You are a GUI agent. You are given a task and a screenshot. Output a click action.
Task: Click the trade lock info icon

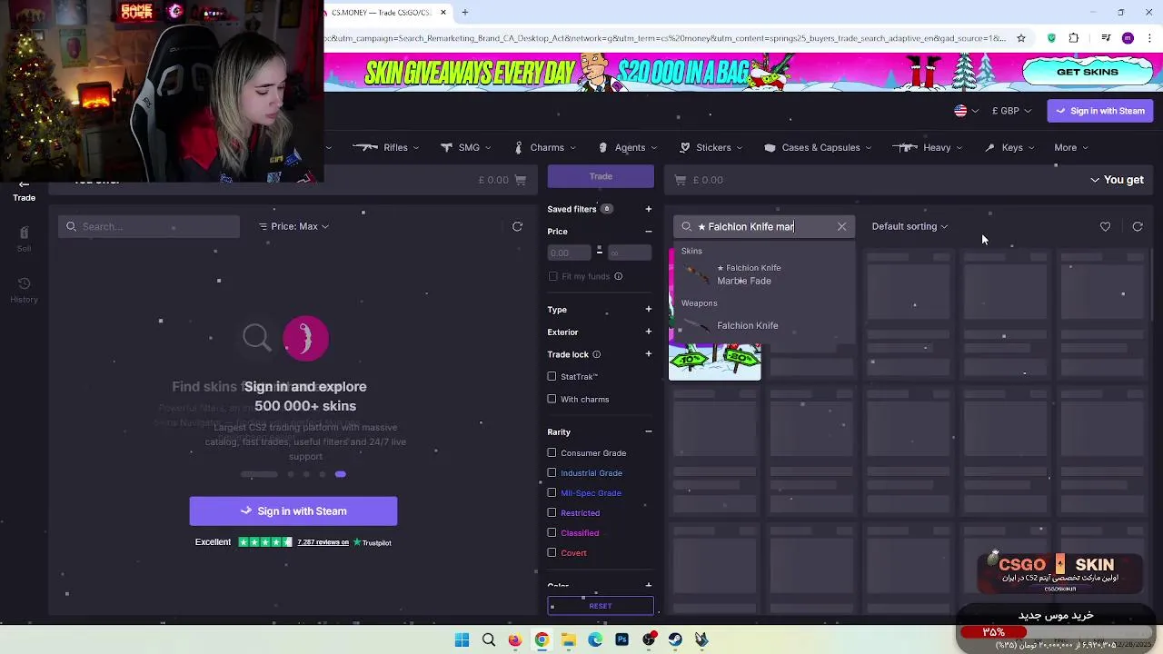click(x=596, y=354)
